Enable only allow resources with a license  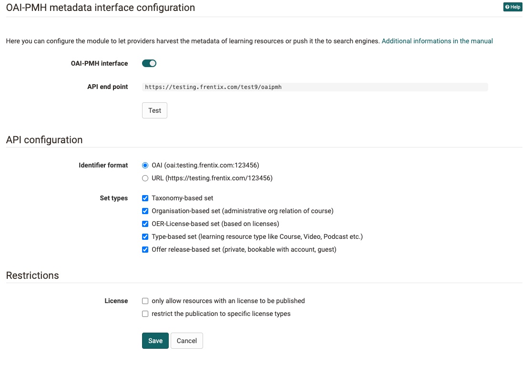(145, 301)
